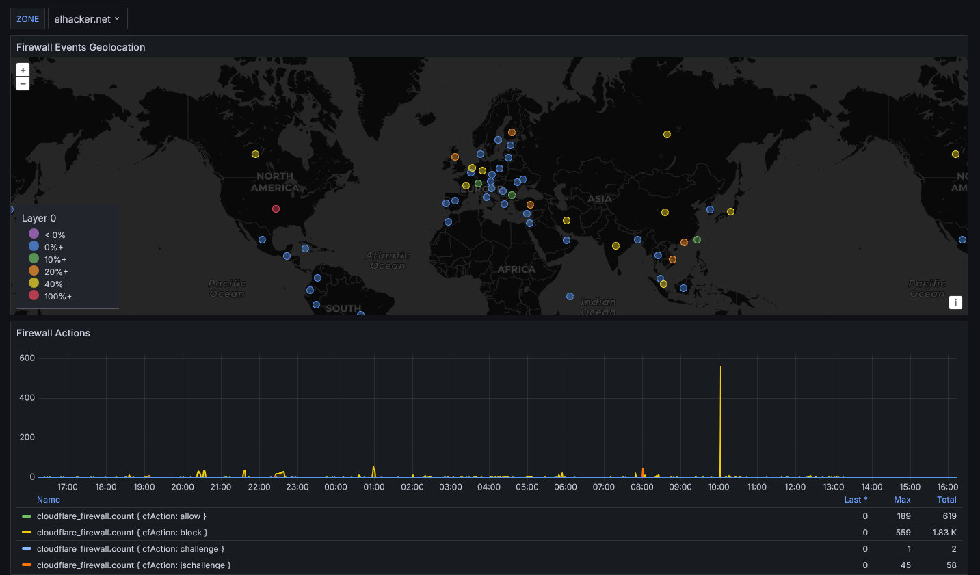The width and height of the screenshot is (980, 575).
Task: Sort legend by Last column
Action: click(x=856, y=500)
